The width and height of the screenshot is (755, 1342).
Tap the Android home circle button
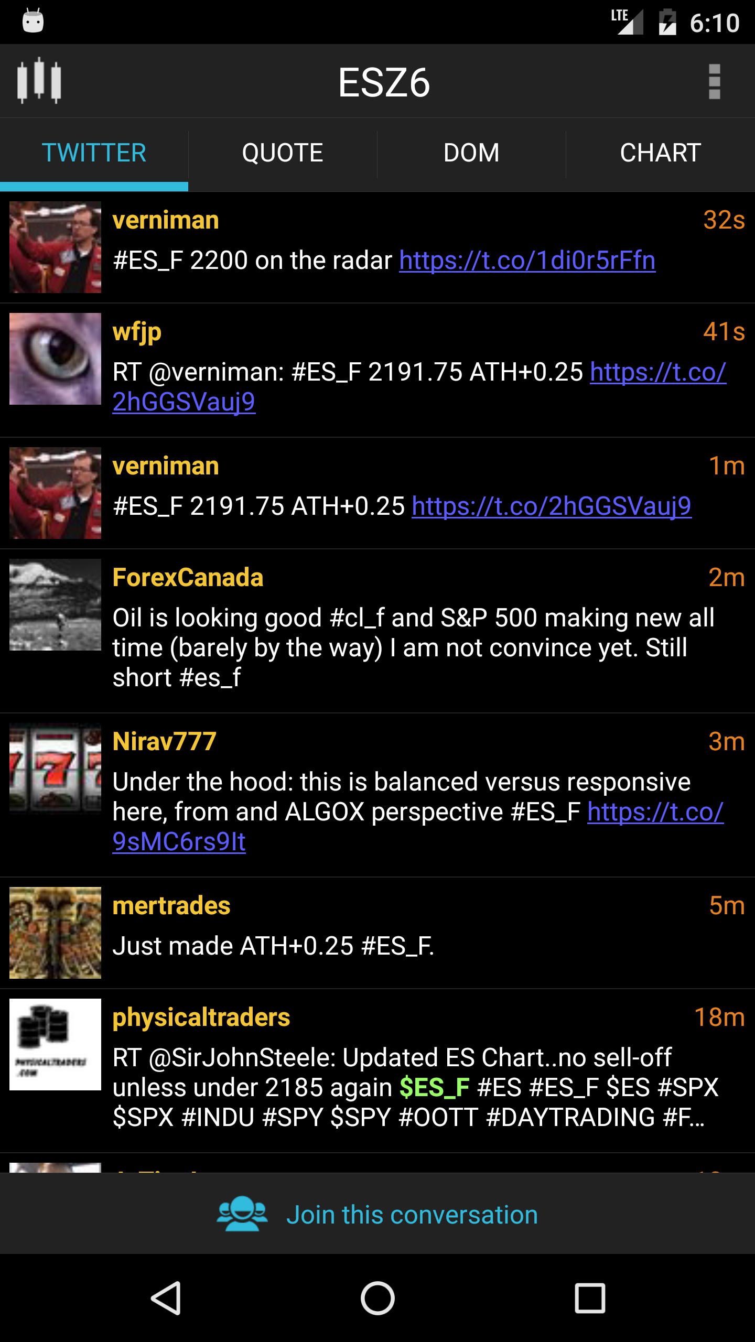click(377, 1298)
